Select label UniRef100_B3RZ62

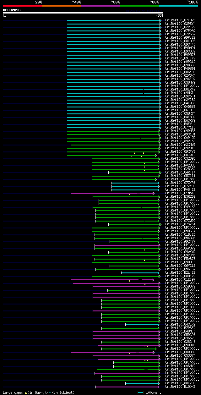click(x=180, y=196)
